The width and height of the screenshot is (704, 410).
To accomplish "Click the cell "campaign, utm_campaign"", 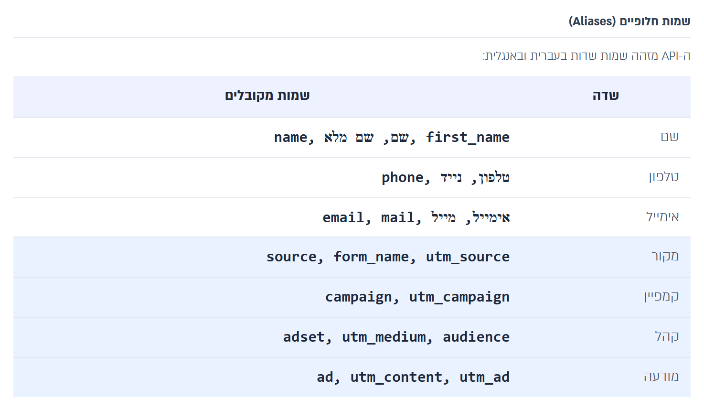I will [x=267, y=297].
